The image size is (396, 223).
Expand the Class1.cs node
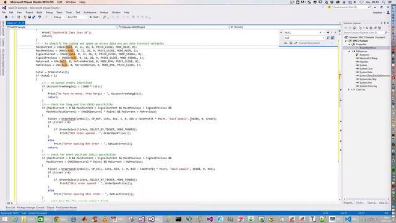[x=350, y=89]
